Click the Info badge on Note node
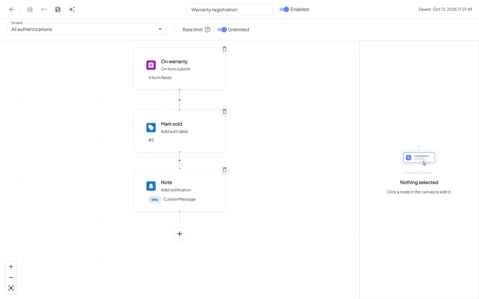This screenshot has height=299, width=479. click(155, 199)
